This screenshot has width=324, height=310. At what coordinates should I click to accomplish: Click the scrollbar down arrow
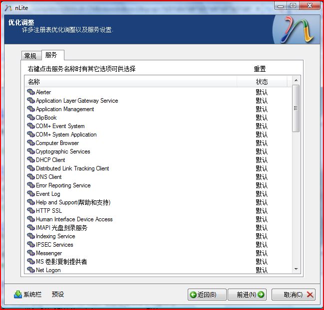[296, 269]
